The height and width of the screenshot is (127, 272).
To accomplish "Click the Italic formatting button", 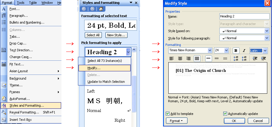I will 244,50.
